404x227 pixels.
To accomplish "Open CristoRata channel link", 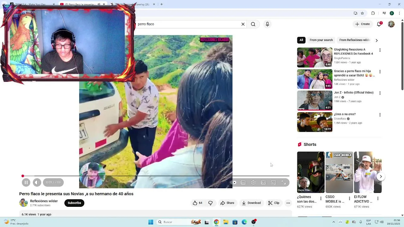I will point(340,119).
